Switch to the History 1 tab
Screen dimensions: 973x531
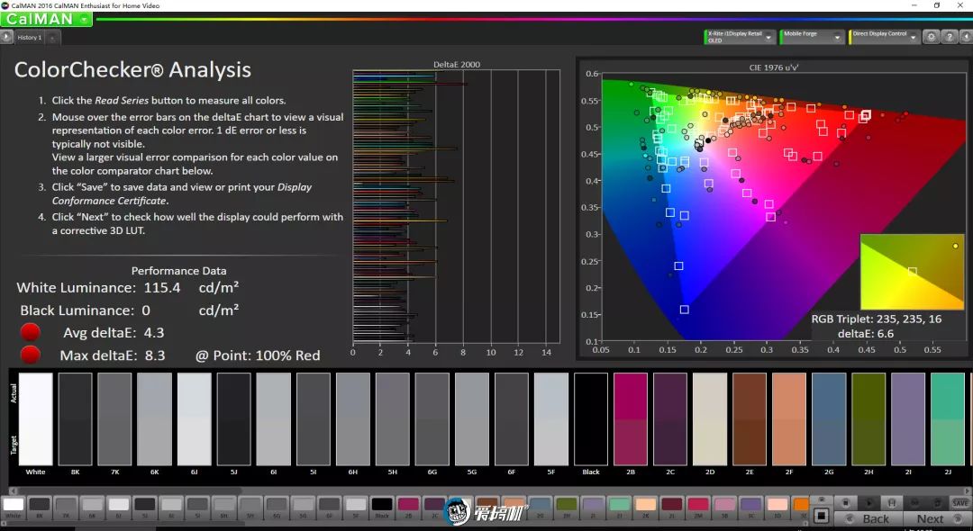pos(29,38)
